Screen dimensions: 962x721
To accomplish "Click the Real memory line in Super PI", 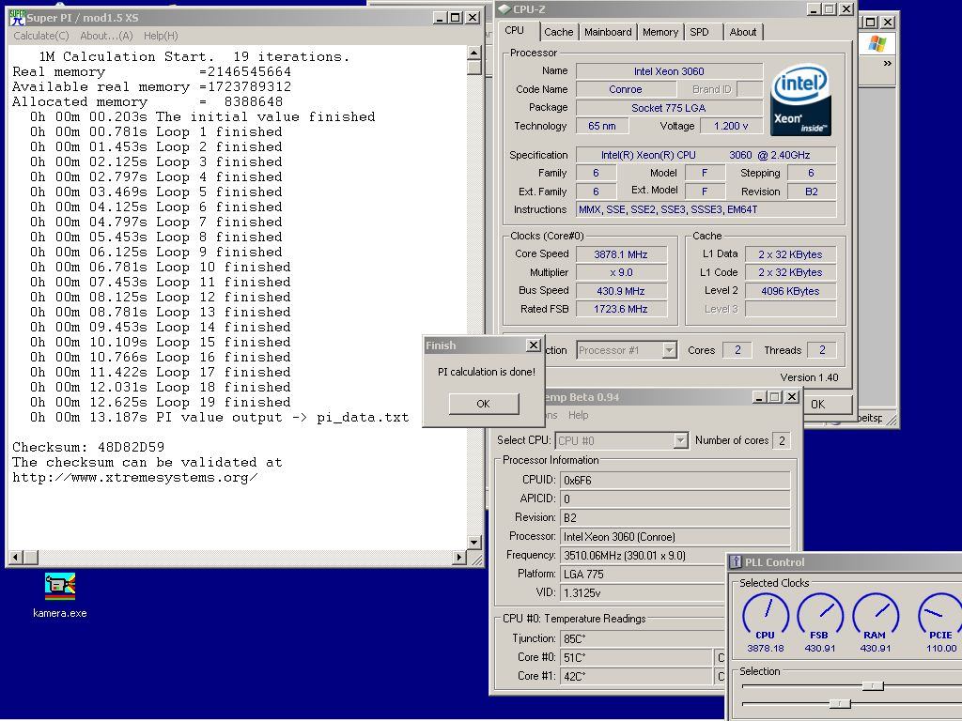I will 151,71.
